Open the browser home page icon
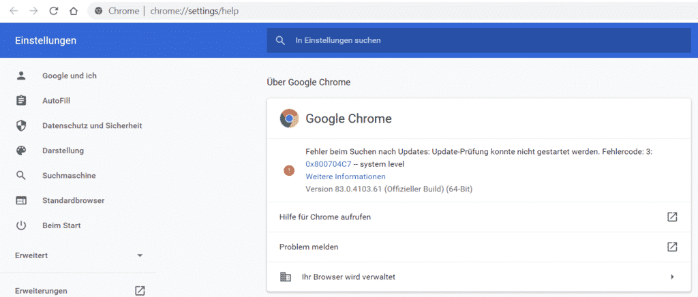698x297 pixels. [x=74, y=11]
